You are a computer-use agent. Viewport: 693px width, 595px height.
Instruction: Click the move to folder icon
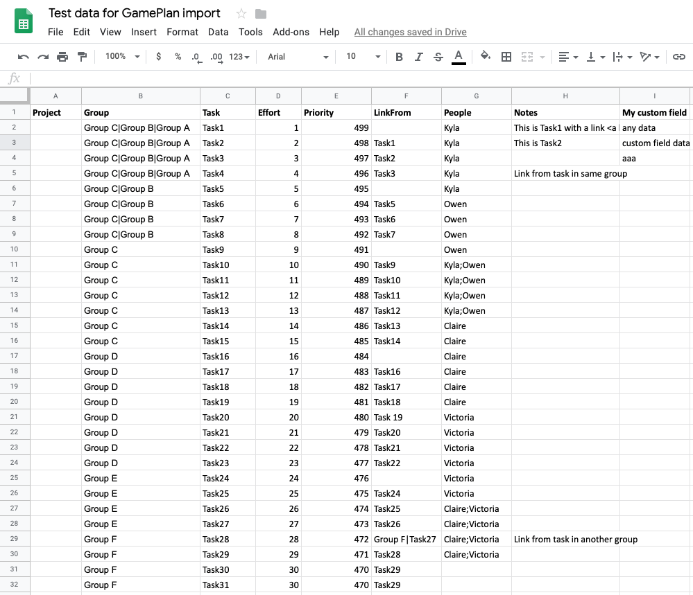click(x=261, y=14)
